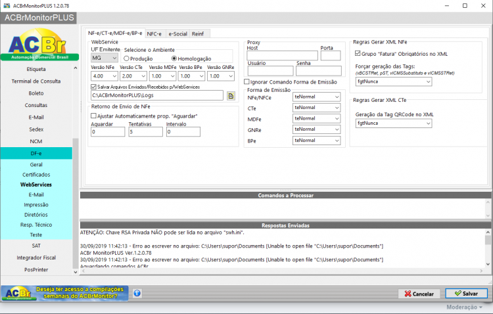
Task: Switch to the e-Social tab
Action: click(177, 34)
